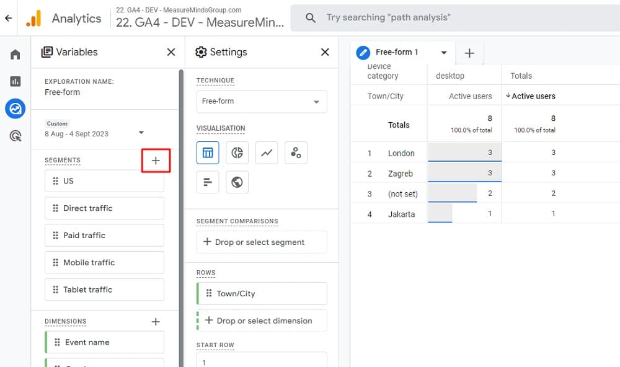Open Home from the left sidebar
620x367 pixels.
[x=15, y=53]
